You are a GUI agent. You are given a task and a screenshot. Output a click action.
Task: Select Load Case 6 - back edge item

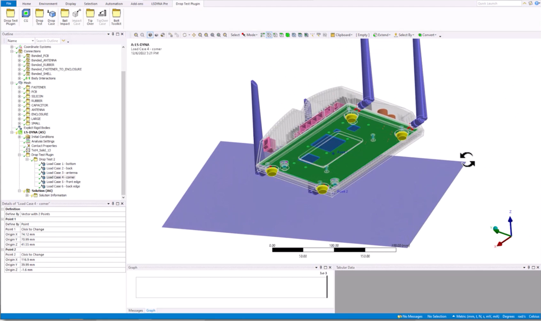(63, 186)
